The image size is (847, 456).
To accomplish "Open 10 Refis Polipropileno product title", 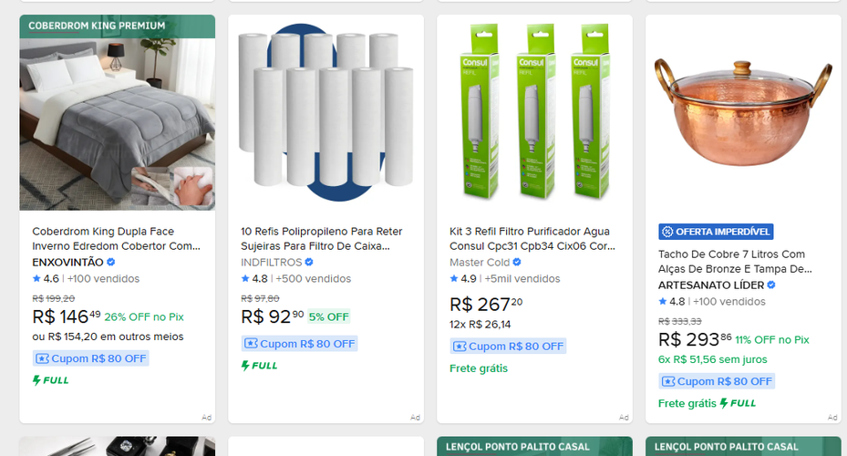I will (x=322, y=239).
